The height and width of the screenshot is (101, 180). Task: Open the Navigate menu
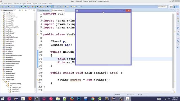23,4
